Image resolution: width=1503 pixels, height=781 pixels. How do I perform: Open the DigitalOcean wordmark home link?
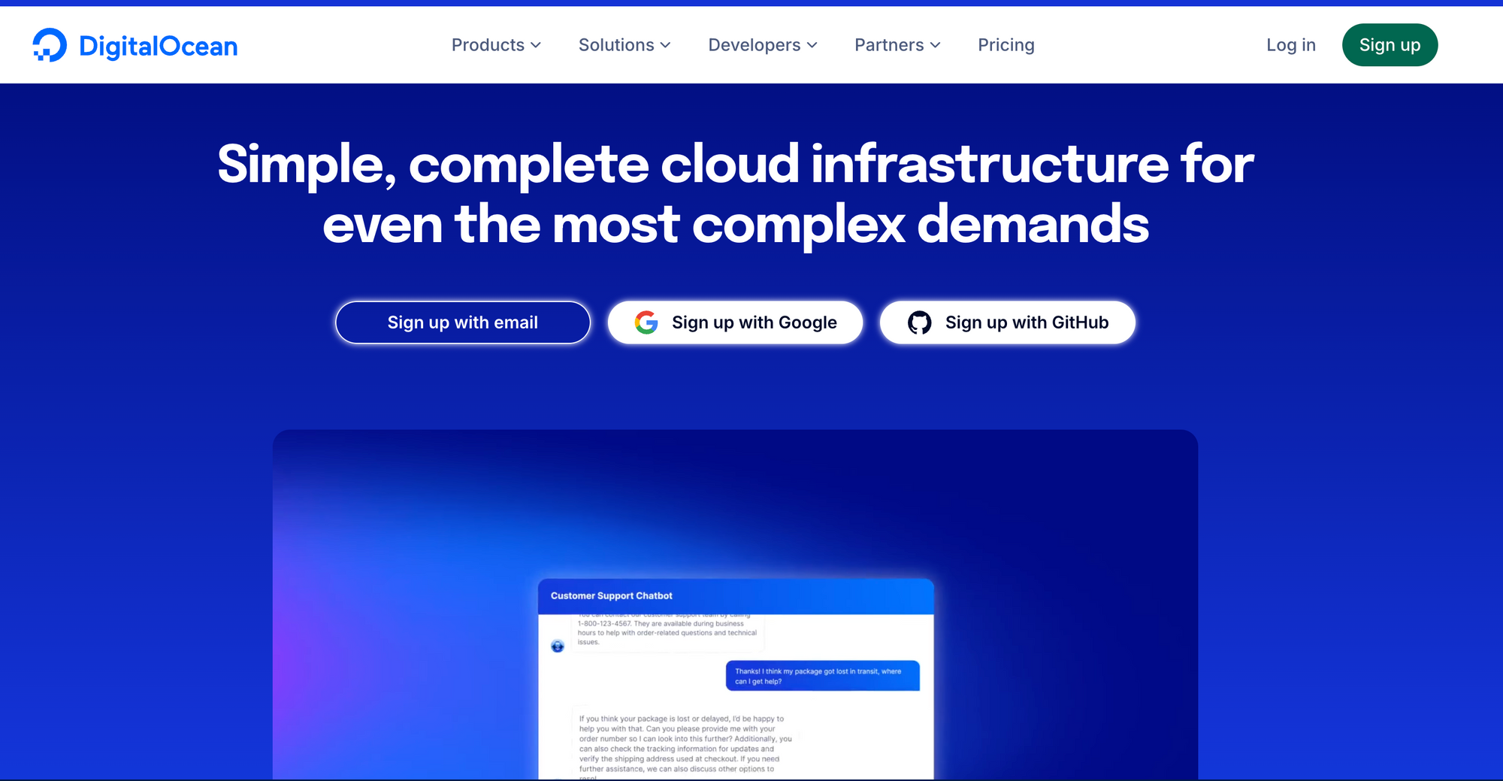(x=158, y=46)
